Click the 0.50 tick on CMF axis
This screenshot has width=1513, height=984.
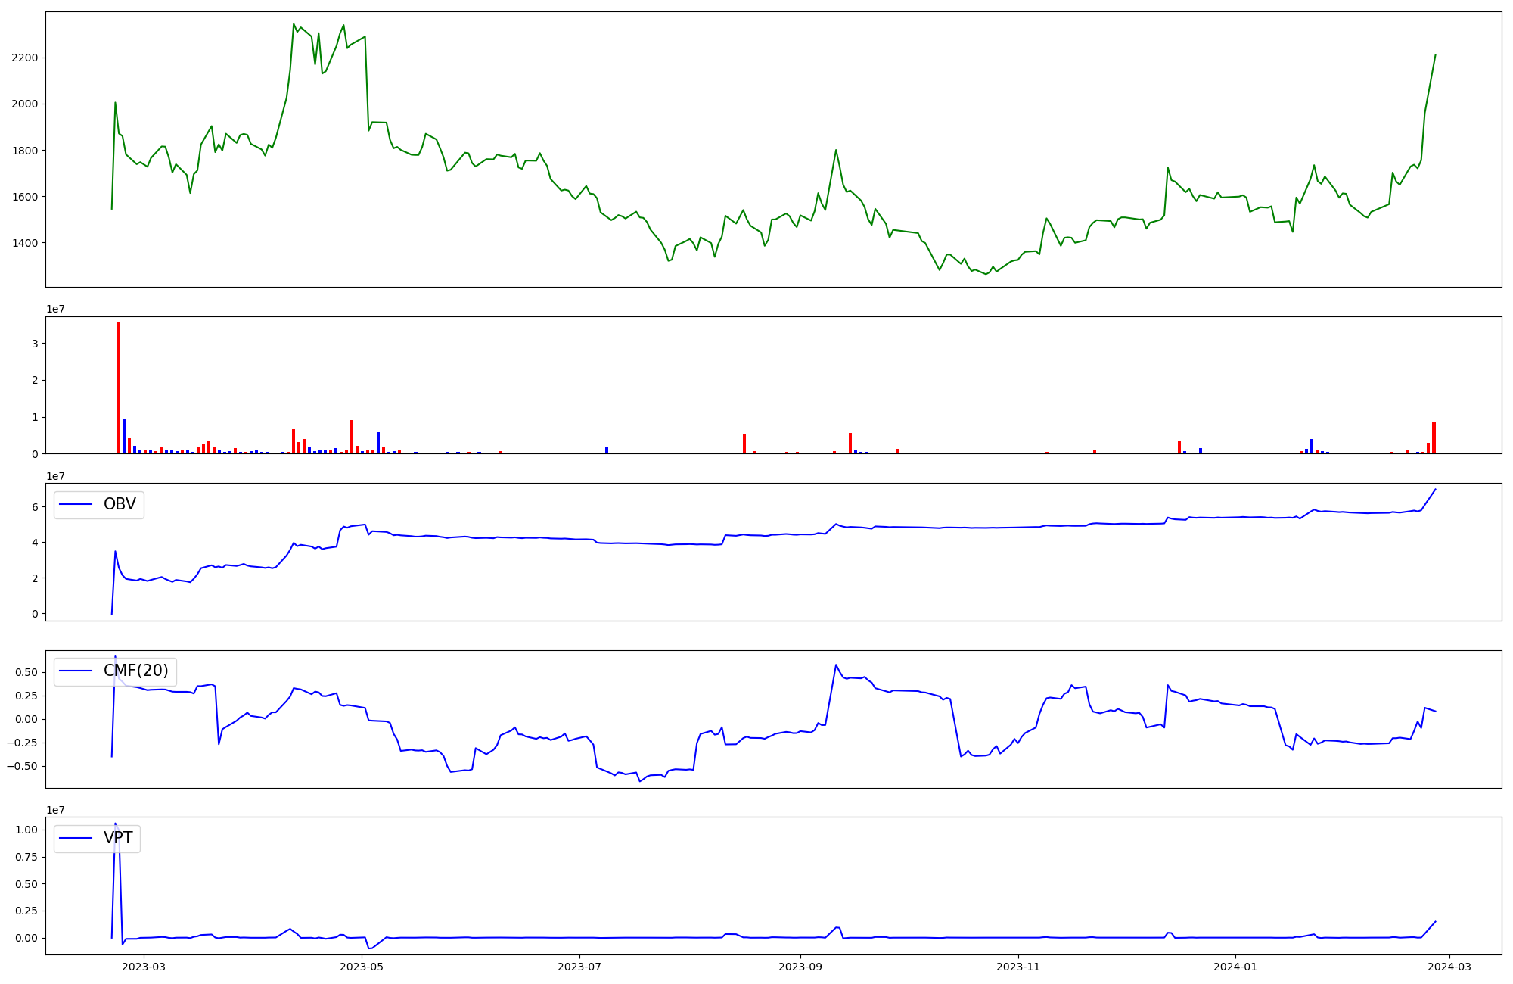tap(27, 673)
